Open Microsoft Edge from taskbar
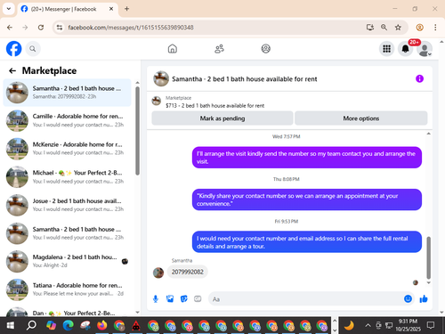Image resolution: width=445 pixels, height=334 pixels. click(x=68, y=325)
